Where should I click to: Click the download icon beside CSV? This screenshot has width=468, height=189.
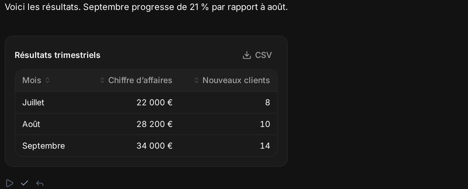click(x=247, y=55)
